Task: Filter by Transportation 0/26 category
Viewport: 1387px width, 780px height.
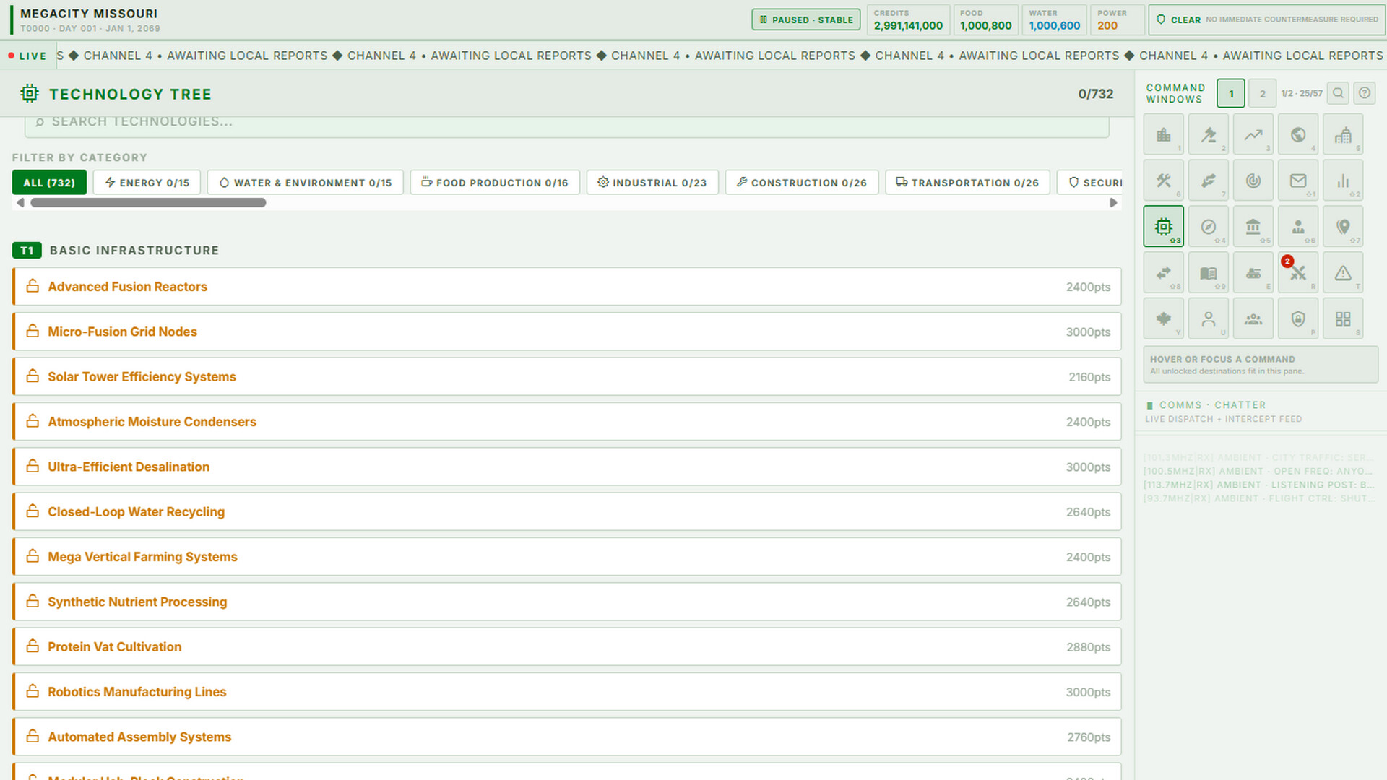Action: point(968,183)
